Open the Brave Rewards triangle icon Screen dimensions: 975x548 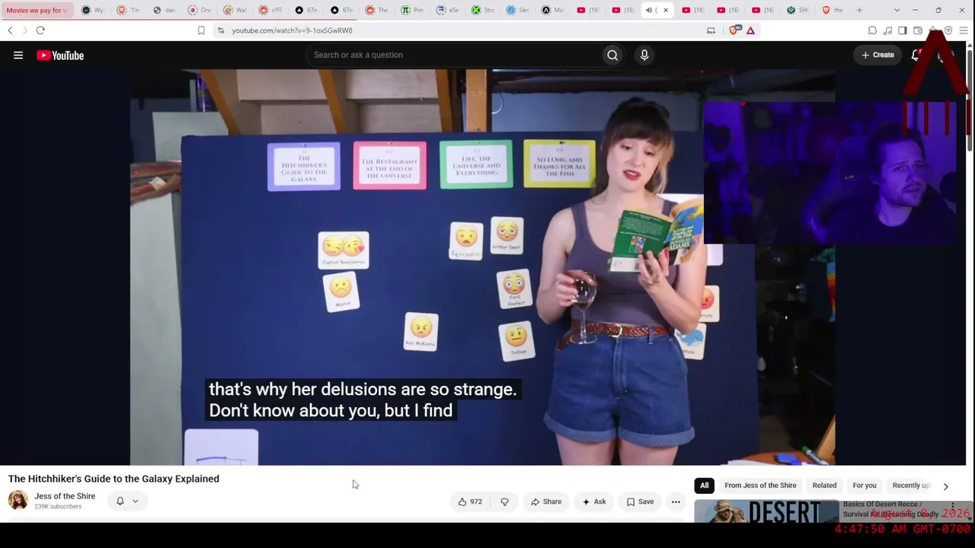(x=750, y=30)
